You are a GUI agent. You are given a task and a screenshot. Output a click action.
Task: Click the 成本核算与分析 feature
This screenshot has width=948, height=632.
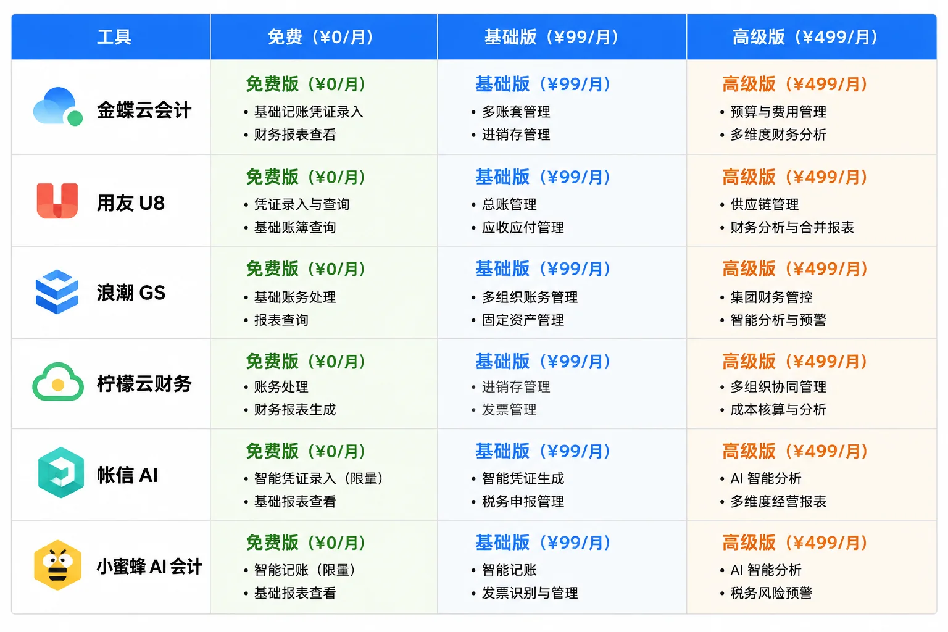pyautogui.click(x=778, y=409)
